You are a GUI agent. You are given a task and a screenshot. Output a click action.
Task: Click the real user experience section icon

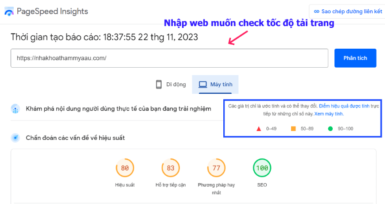15,108
